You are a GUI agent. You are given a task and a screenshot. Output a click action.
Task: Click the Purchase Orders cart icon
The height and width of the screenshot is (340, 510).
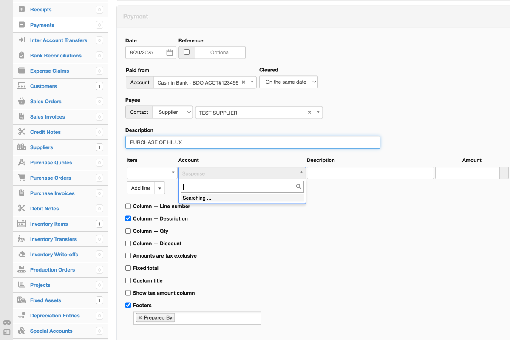pos(22,178)
